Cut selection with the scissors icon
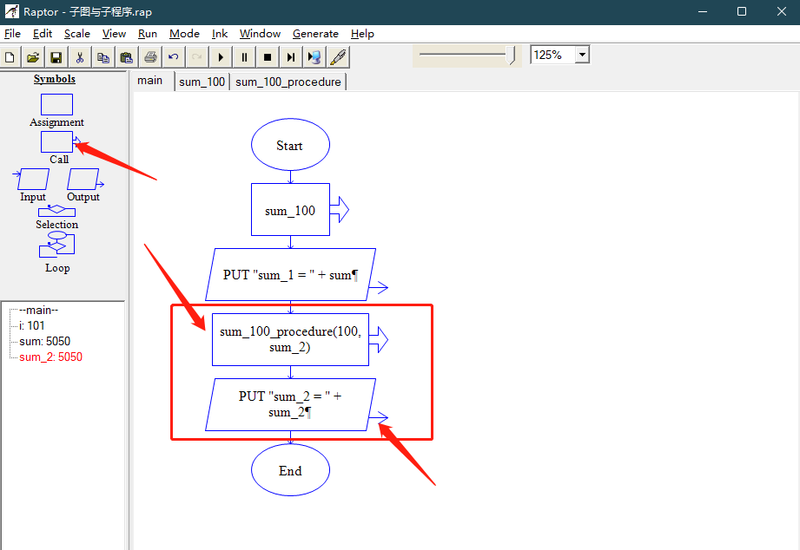Viewport: 800px width, 550px height. (x=80, y=57)
